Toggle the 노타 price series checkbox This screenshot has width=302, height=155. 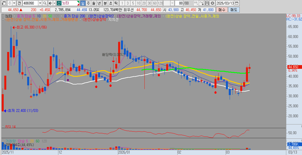(3, 16)
